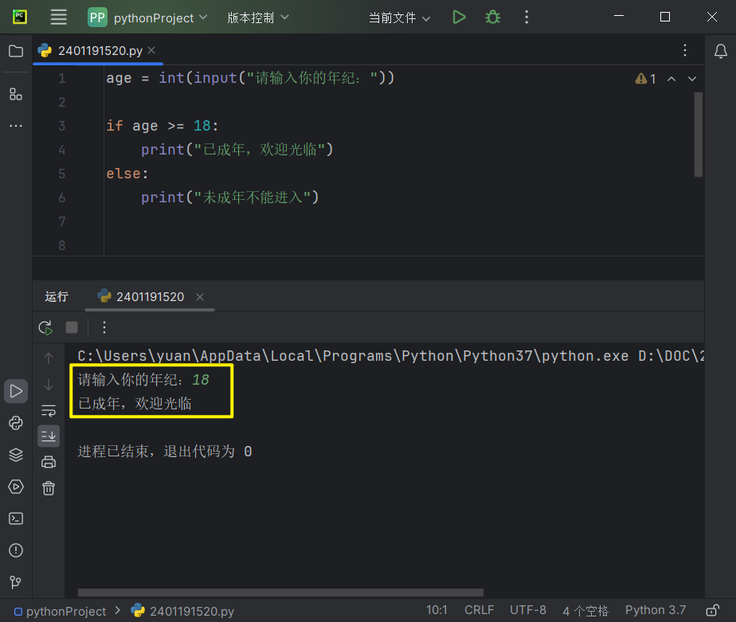Screen dimensions: 736x622
Task: Click the 10:1 caret position indicator
Action: (x=437, y=610)
